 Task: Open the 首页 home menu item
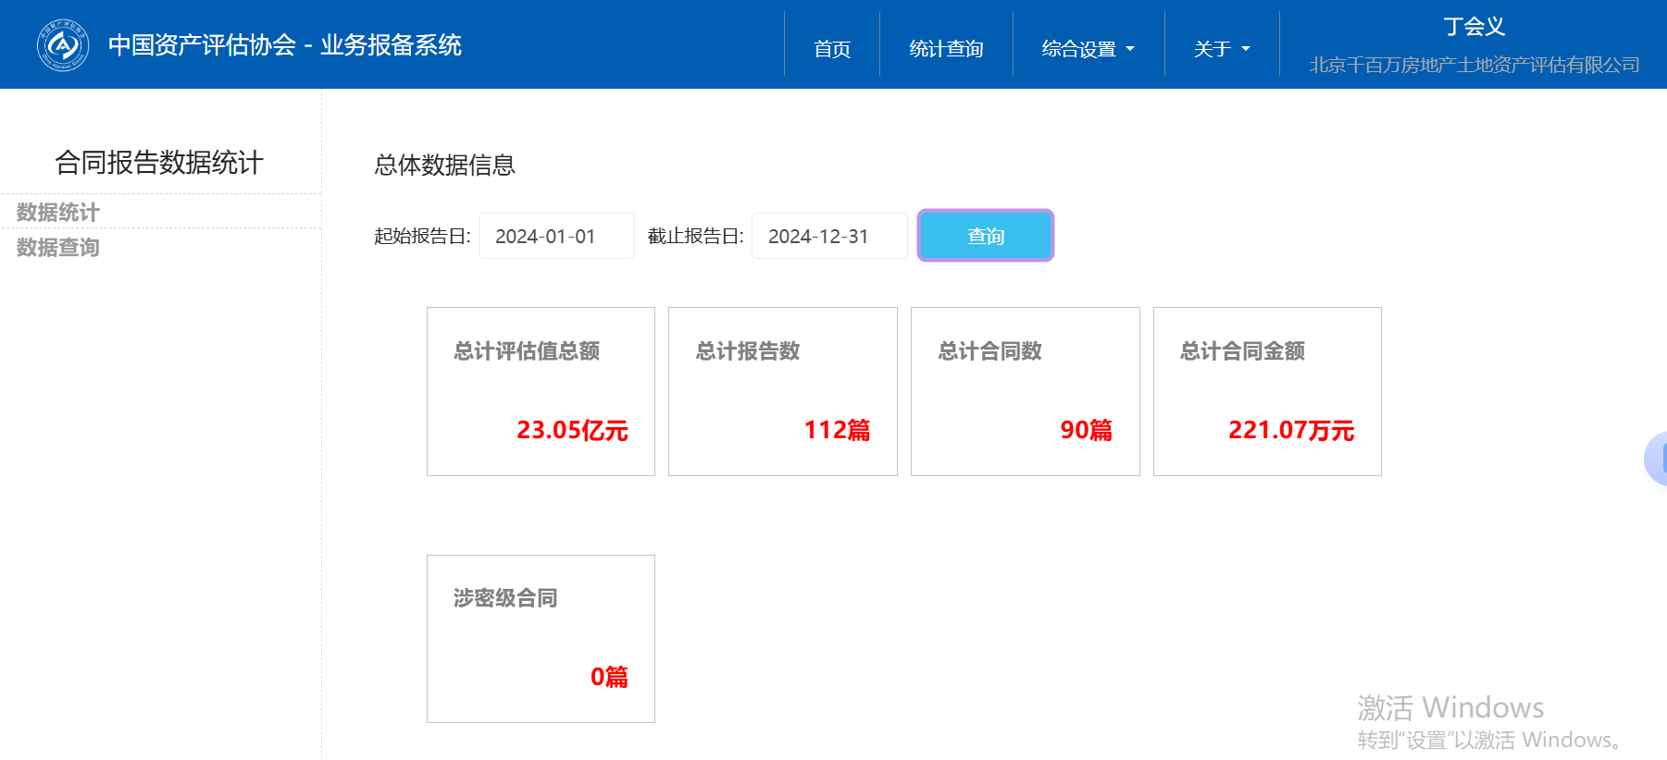pos(831,49)
